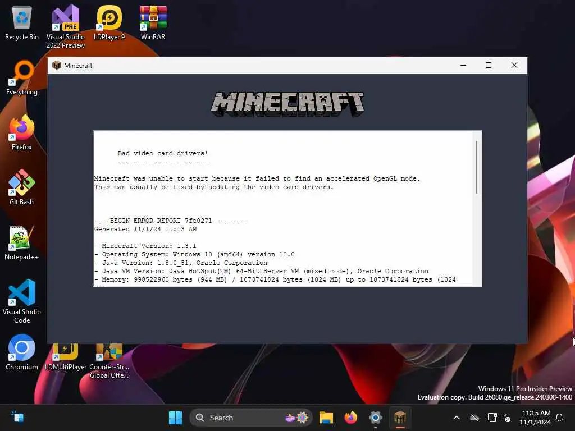This screenshot has width=575, height=431.
Task: Click the 'Java VM Version' line
Action: point(262,271)
